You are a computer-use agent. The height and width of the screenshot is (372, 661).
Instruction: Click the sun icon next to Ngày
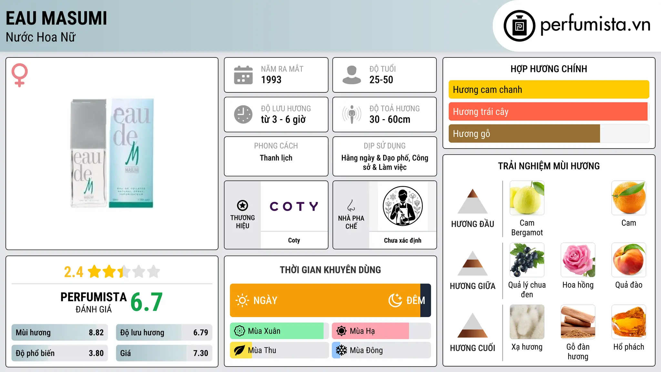tap(242, 300)
